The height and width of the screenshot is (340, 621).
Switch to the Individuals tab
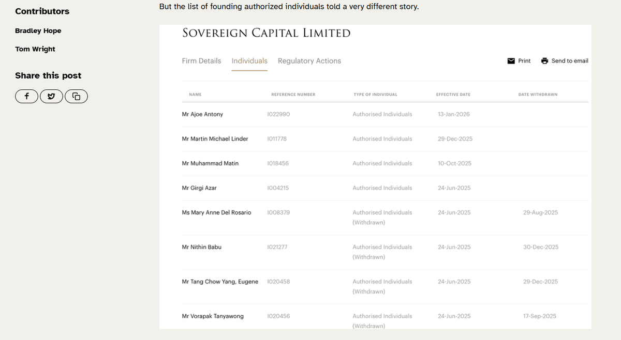coord(249,61)
